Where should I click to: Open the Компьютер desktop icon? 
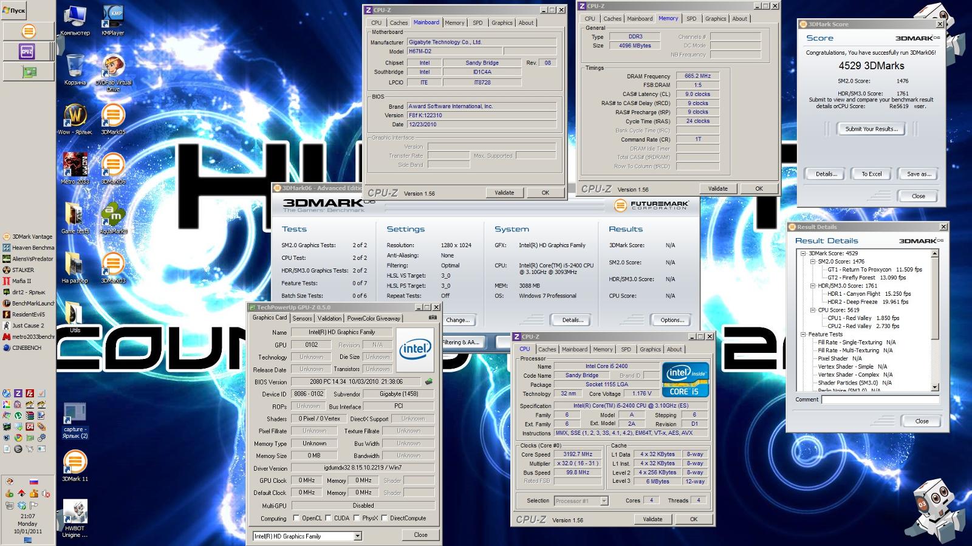pos(75,20)
